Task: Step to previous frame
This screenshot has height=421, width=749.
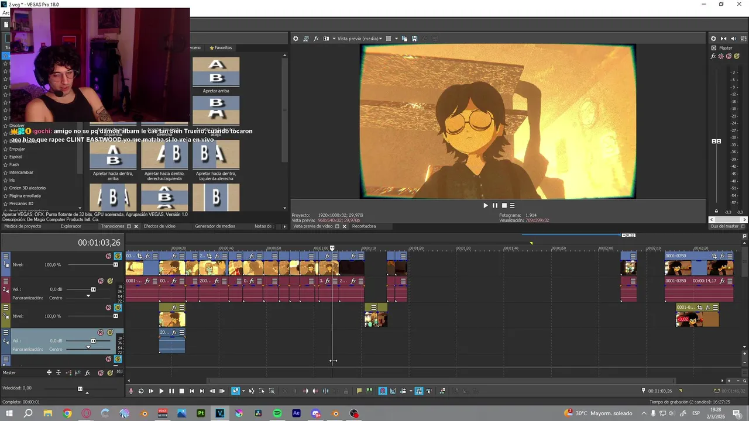Action: (212, 391)
